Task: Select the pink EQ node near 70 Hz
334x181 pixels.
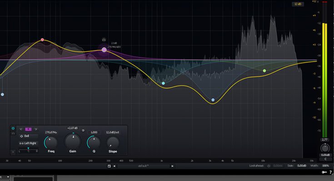Action: 42,40
